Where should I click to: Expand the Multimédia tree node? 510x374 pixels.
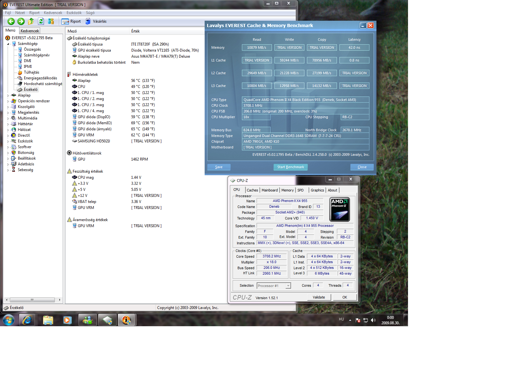pos(8,118)
